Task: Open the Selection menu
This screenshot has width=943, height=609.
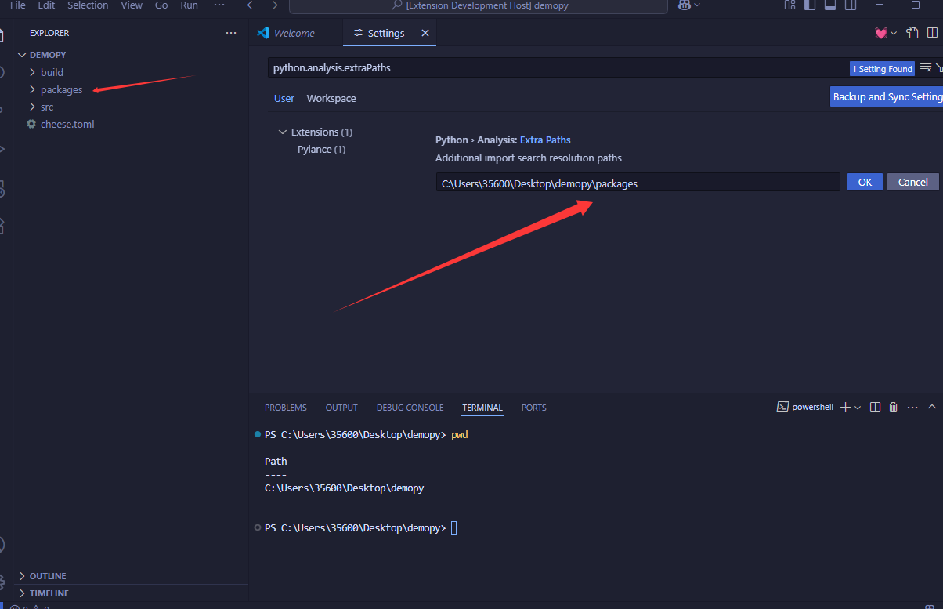Action: [x=88, y=5]
